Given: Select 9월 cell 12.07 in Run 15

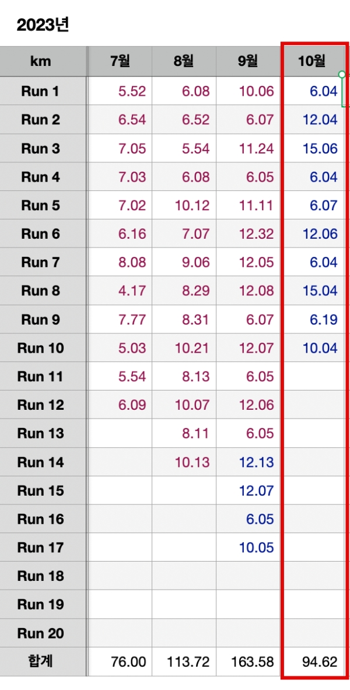Looking at the screenshot, I should click(x=248, y=490).
